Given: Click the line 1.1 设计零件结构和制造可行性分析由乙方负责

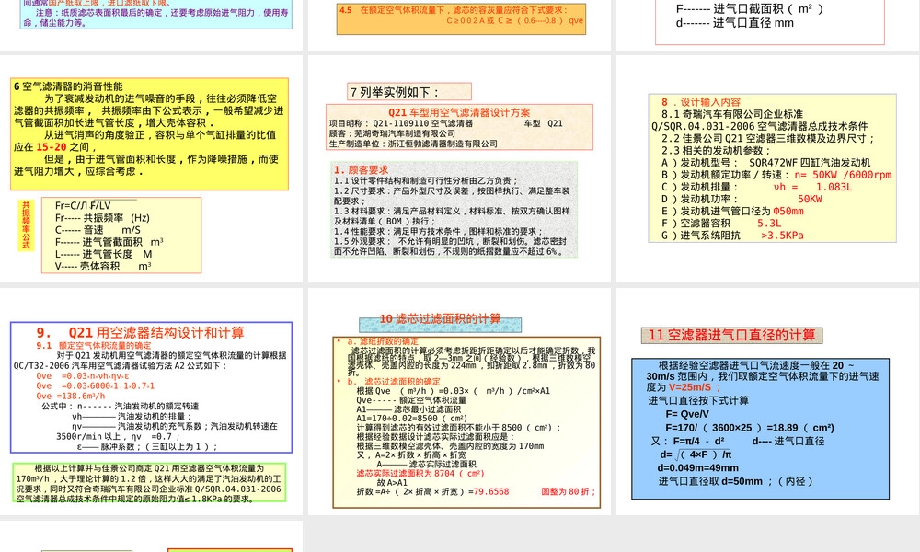Looking at the screenshot, I should click(426, 180).
